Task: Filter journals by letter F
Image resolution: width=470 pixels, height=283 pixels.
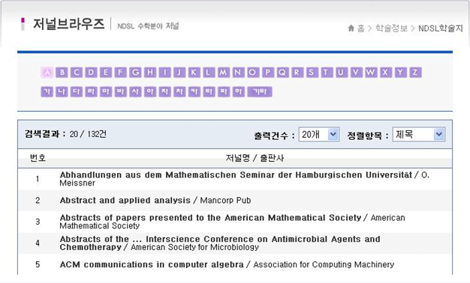Action: (120, 73)
